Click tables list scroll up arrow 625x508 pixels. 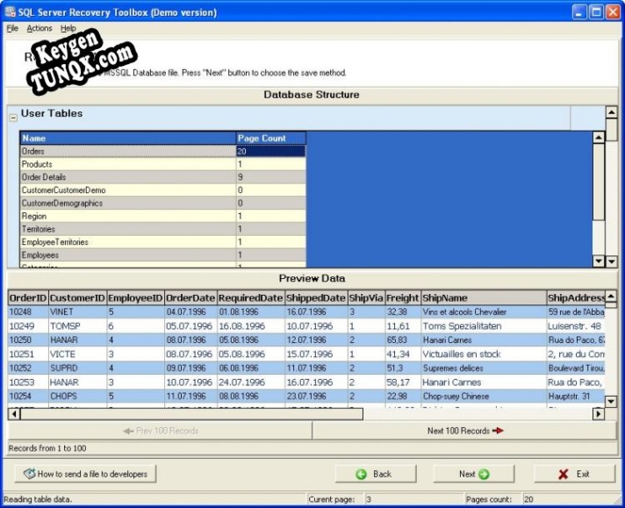[x=599, y=138]
